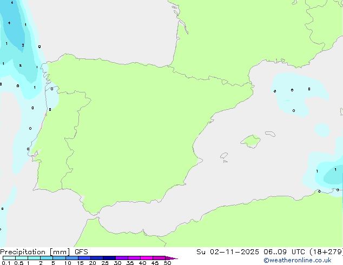
Task: Click the '40' legend scale label
Action: pos(142,263)
